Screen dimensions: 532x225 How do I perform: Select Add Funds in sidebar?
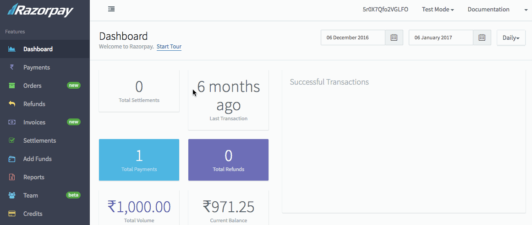point(38,159)
